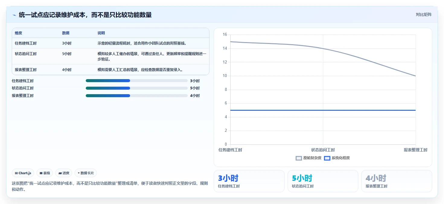Click the header title about 统一试点应记录维护成本
Viewport: 444px width, 204px height.
tap(85, 15)
